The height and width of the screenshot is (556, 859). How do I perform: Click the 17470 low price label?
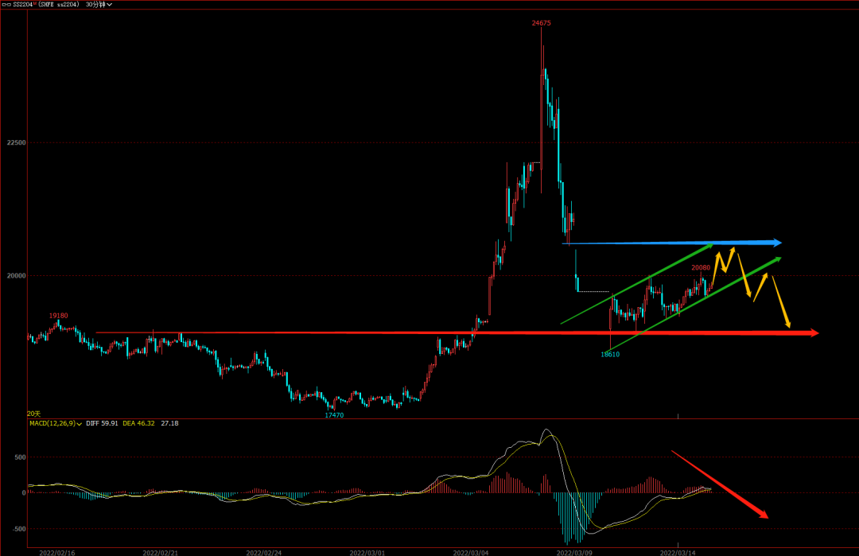point(334,415)
